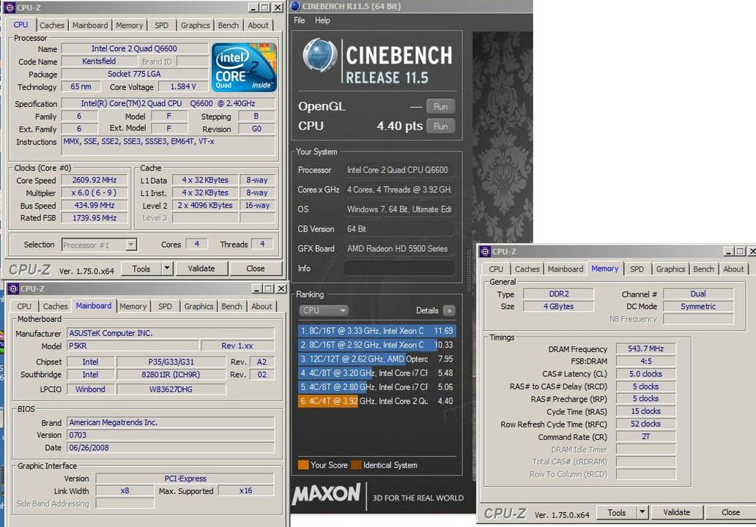The height and width of the screenshot is (527, 756).
Task: Run the OpenGL benchmark
Action: click(x=440, y=106)
